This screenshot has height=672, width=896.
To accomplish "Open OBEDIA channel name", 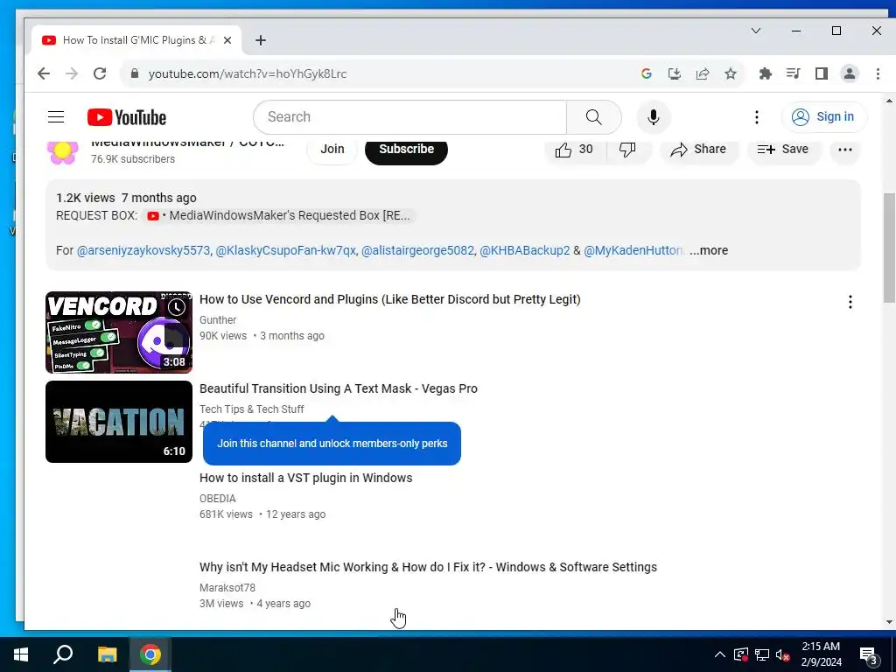I will tap(217, 498).
